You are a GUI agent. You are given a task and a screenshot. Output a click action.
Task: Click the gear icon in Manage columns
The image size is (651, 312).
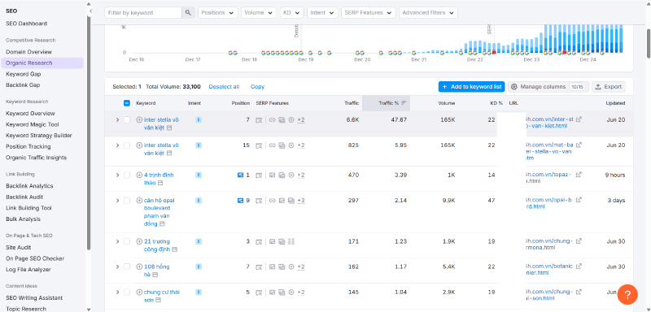[514, 87]
